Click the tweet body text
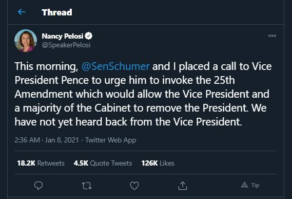The image size is (292, 199). click(x=143, y=94)
